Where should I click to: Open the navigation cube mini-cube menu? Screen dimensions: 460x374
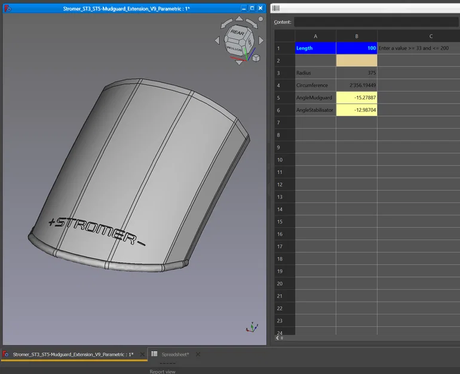point(256,58)
